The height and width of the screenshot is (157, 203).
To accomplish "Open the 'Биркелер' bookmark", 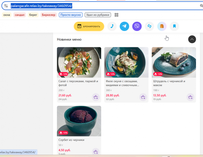I will click(49, 15).
